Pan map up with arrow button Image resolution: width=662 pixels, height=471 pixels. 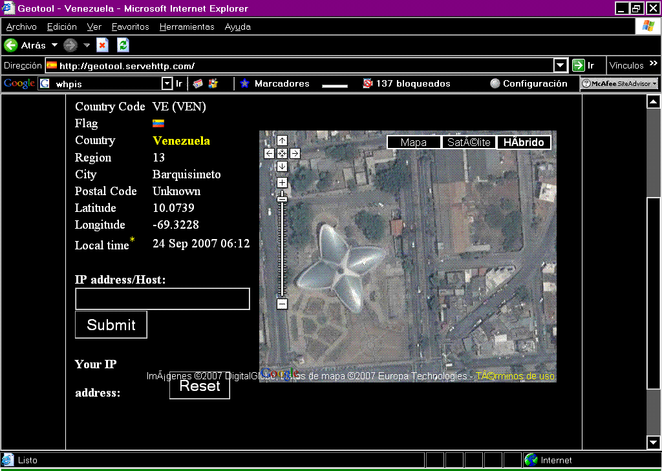click(x=282, y=141)
